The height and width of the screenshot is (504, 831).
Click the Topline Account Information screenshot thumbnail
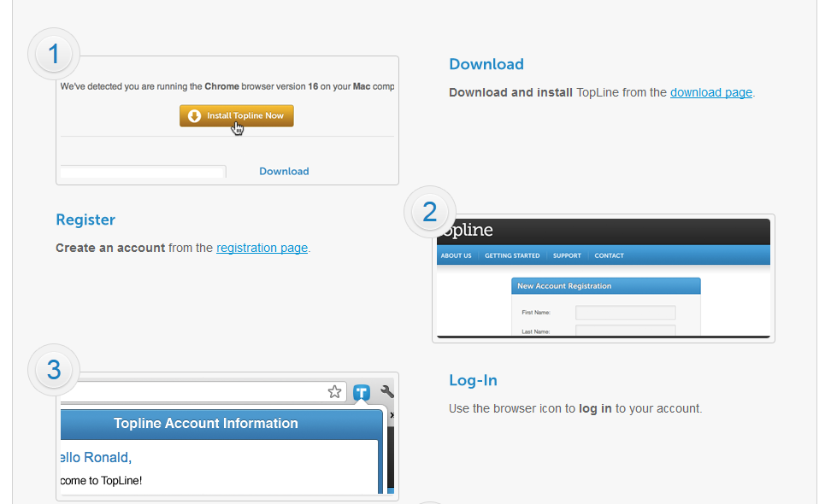(x=227, y=437)
